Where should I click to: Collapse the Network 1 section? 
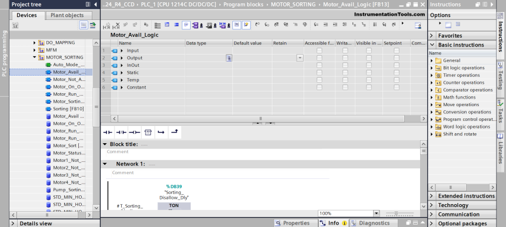tap(105, 164)
